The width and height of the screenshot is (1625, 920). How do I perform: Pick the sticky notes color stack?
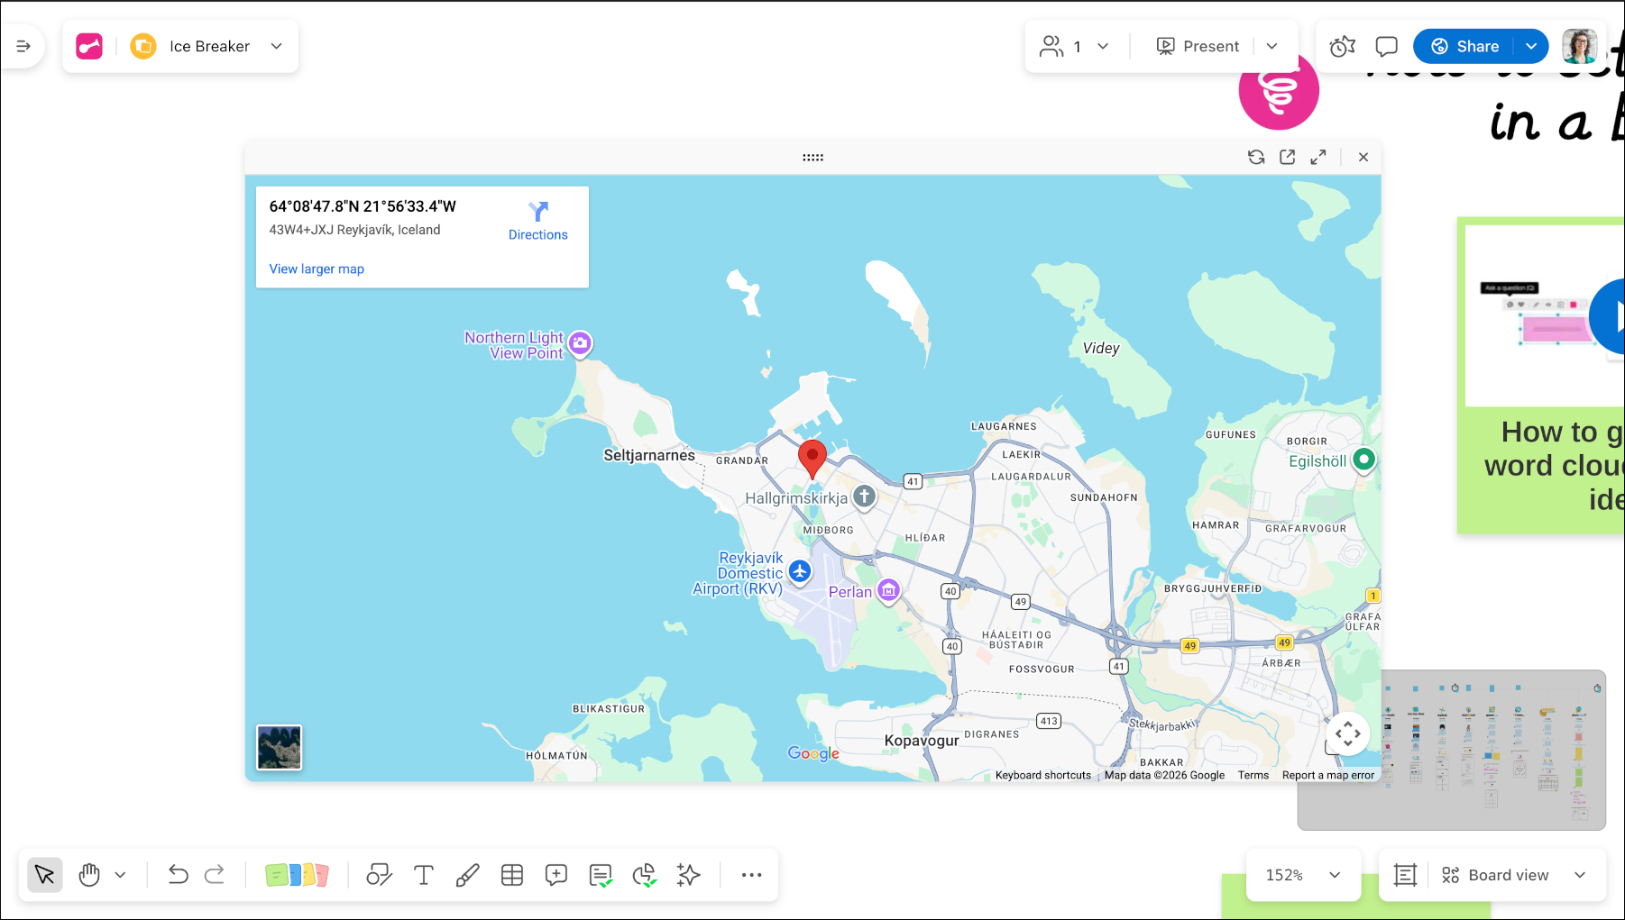pos(297,875)
